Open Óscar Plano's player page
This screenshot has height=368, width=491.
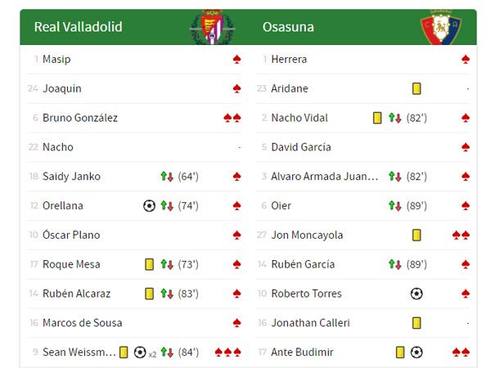(71, 236)
